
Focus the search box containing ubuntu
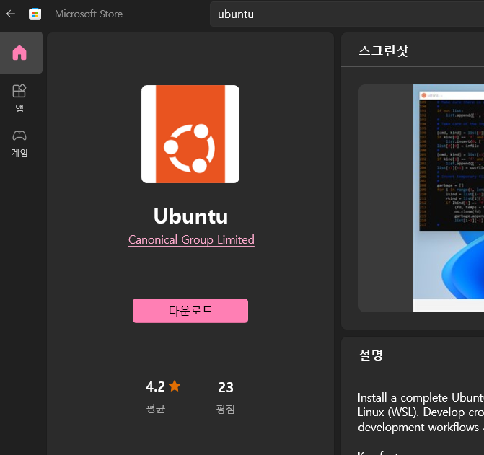tap(347, 14)
